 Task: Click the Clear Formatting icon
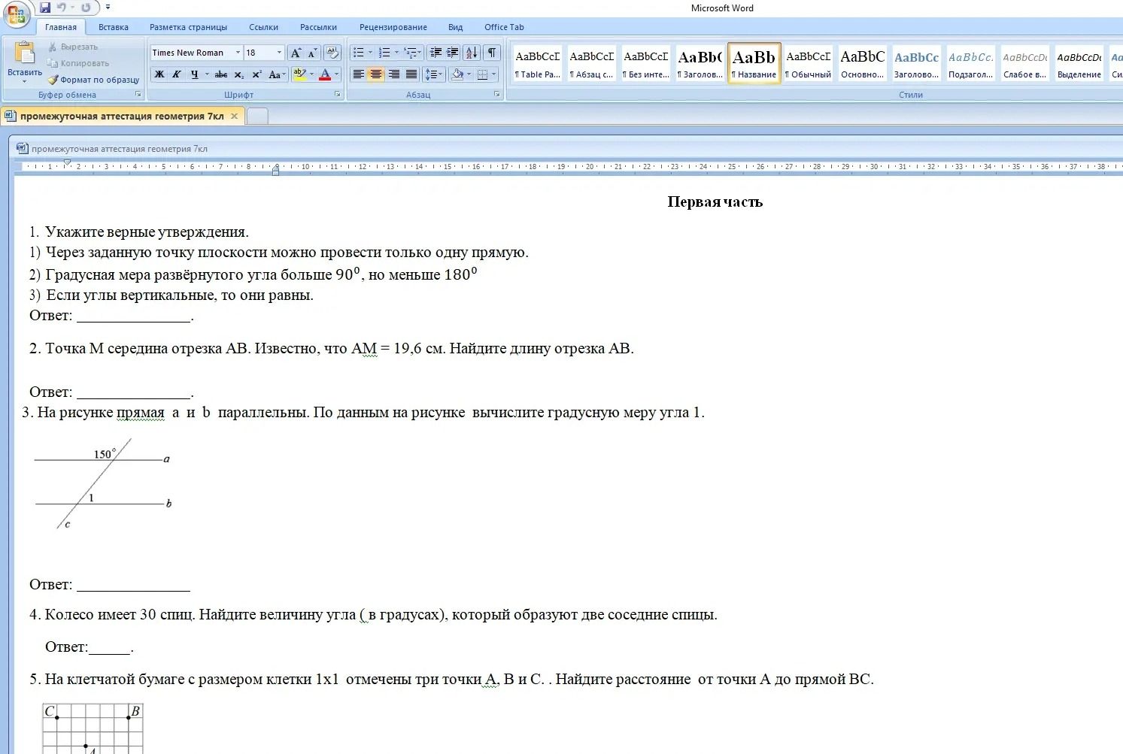point(332,53)
